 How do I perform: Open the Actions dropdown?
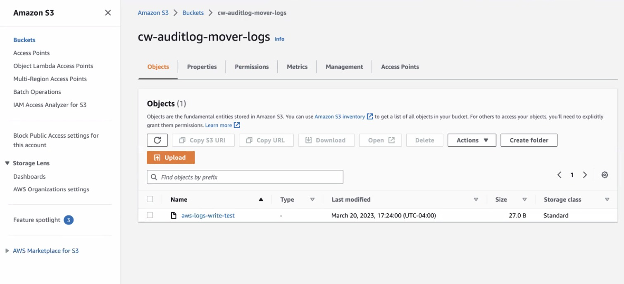pyautogui.click(x=472, y=140)
